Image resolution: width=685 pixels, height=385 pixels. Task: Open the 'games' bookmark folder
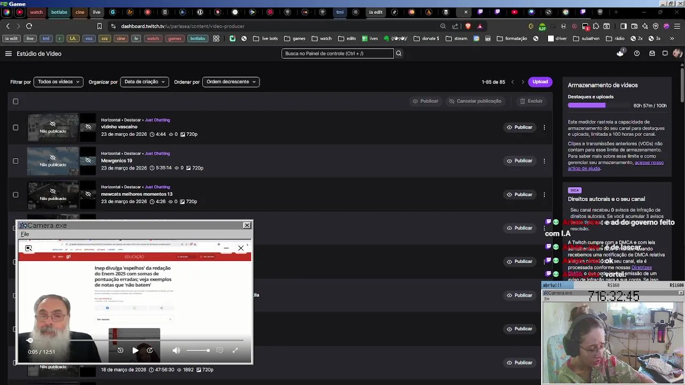[x=295, y=38]
